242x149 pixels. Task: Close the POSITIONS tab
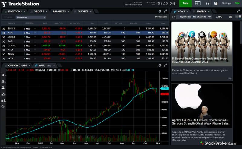(x=25, y=11)
